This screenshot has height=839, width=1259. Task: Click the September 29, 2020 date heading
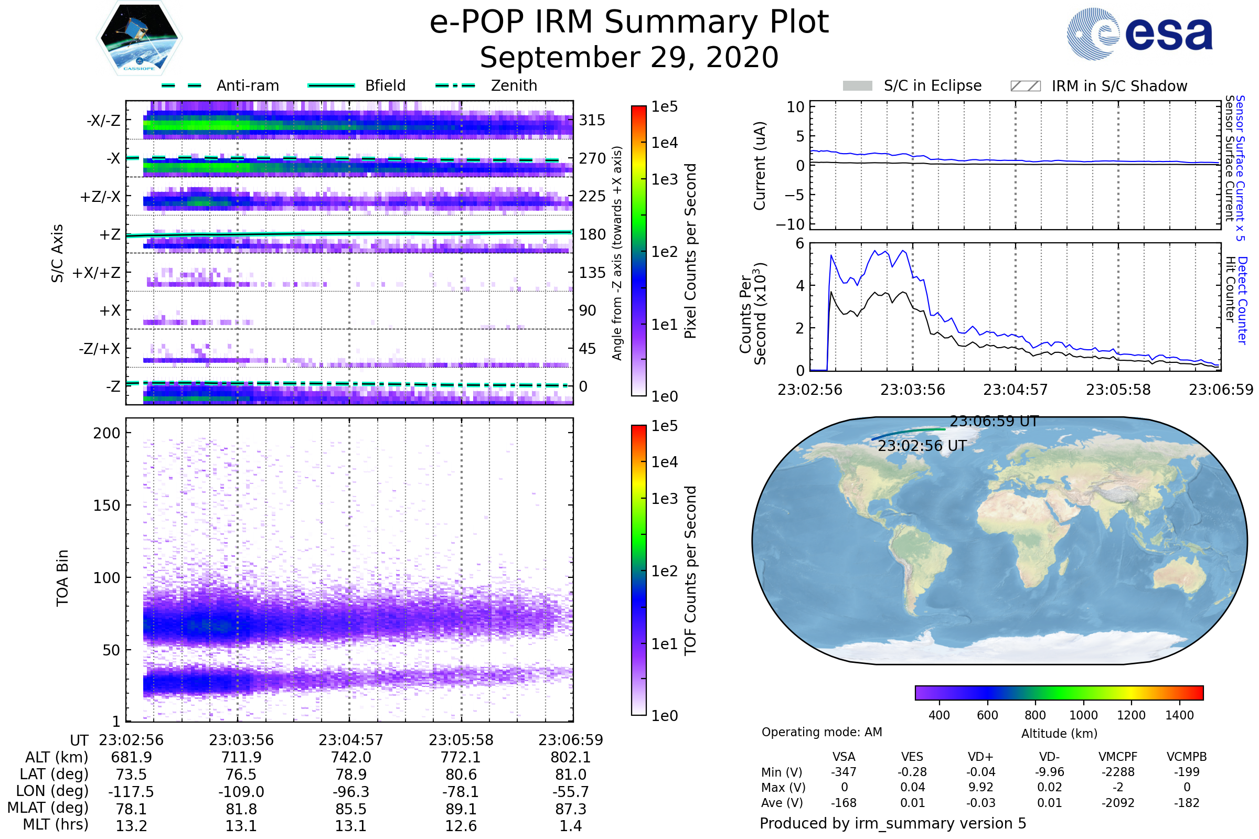(x=629, y=58)
